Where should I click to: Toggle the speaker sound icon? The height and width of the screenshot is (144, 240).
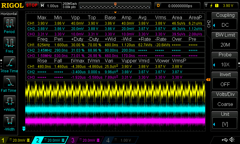click(x=232, y=140)
